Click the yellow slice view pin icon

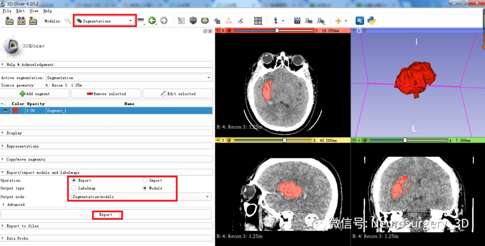[x=218, y=141]
